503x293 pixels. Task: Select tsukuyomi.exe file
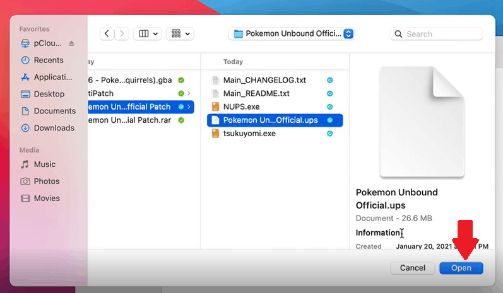(275, 134)
